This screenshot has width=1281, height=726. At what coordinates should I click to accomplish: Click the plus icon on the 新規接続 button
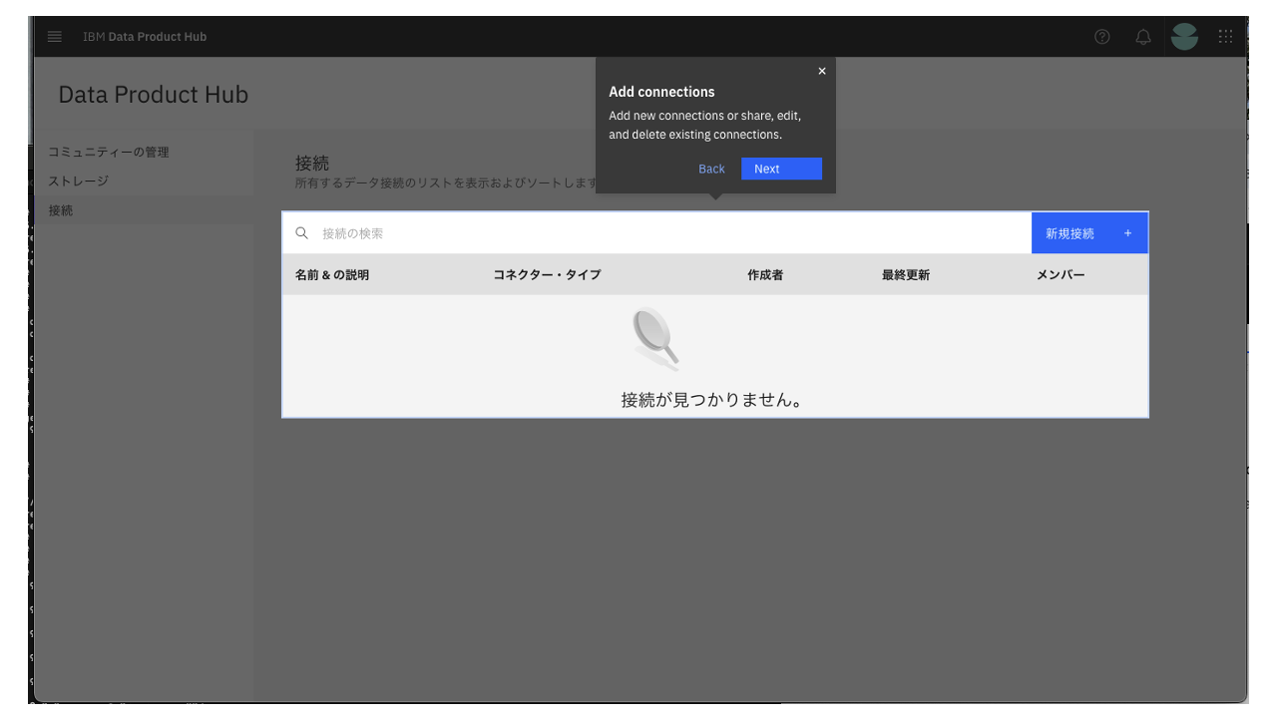coord(1127,232)
